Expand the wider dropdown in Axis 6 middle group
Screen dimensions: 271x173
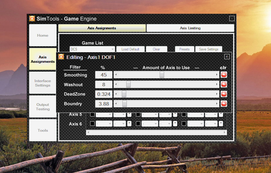tap(150, 124)
